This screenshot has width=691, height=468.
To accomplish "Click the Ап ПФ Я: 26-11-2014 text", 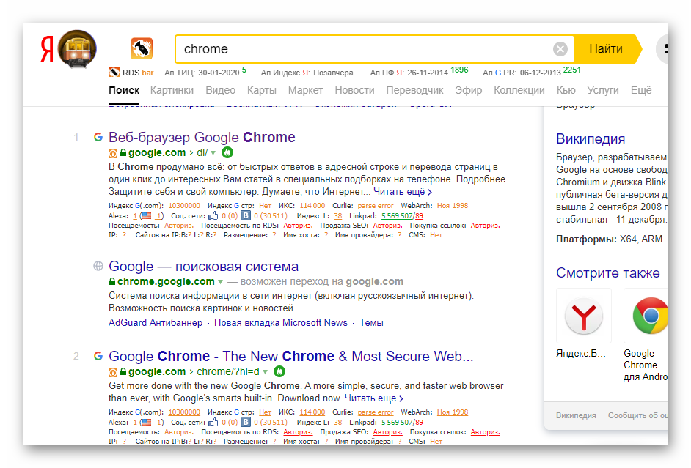I will 409,73.
